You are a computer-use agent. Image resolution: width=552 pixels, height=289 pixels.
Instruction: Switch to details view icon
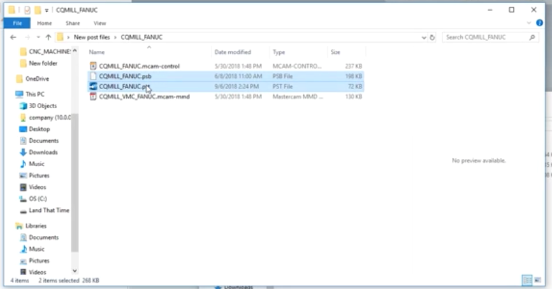(527, 280)
